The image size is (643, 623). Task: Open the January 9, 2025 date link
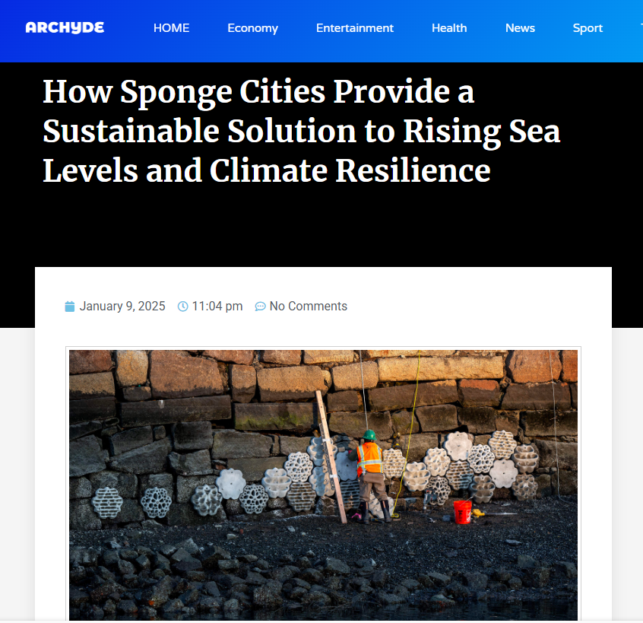coord(122,306)
